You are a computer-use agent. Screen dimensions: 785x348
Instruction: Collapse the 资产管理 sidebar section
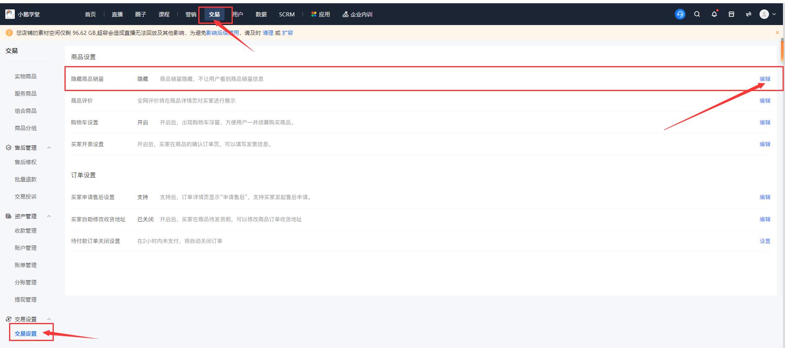[49, 216]
